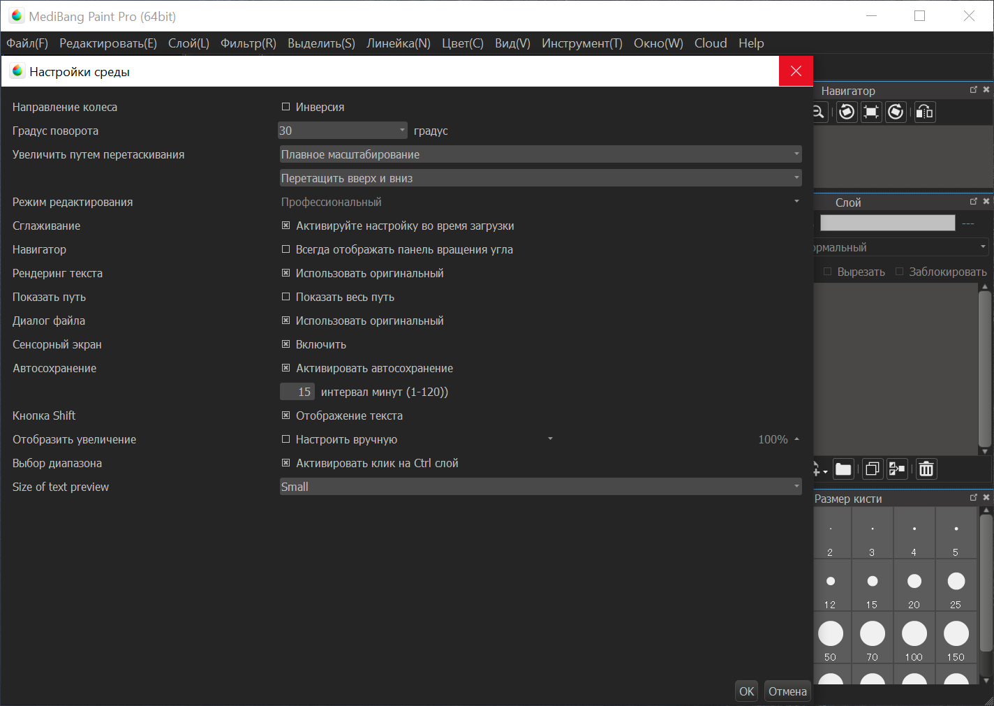Open Фильтр(R) menu

pos(248,43)
